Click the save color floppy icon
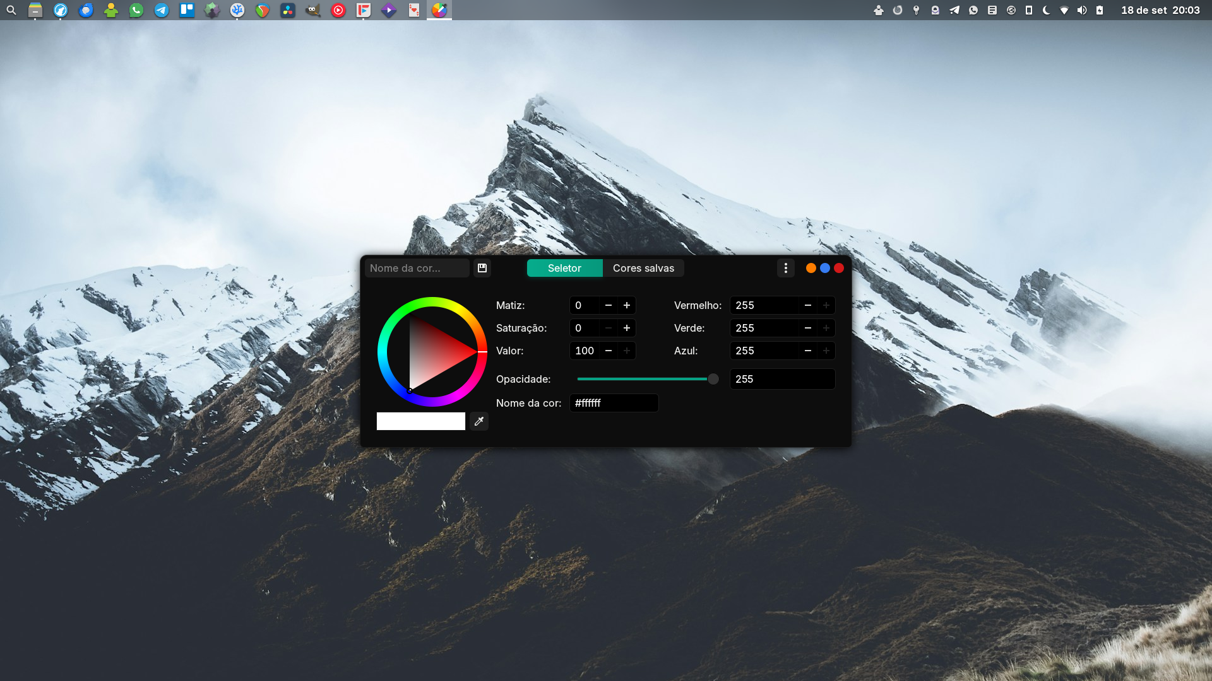Screen dimensions: 1212x681 click(x=482, y=268)
